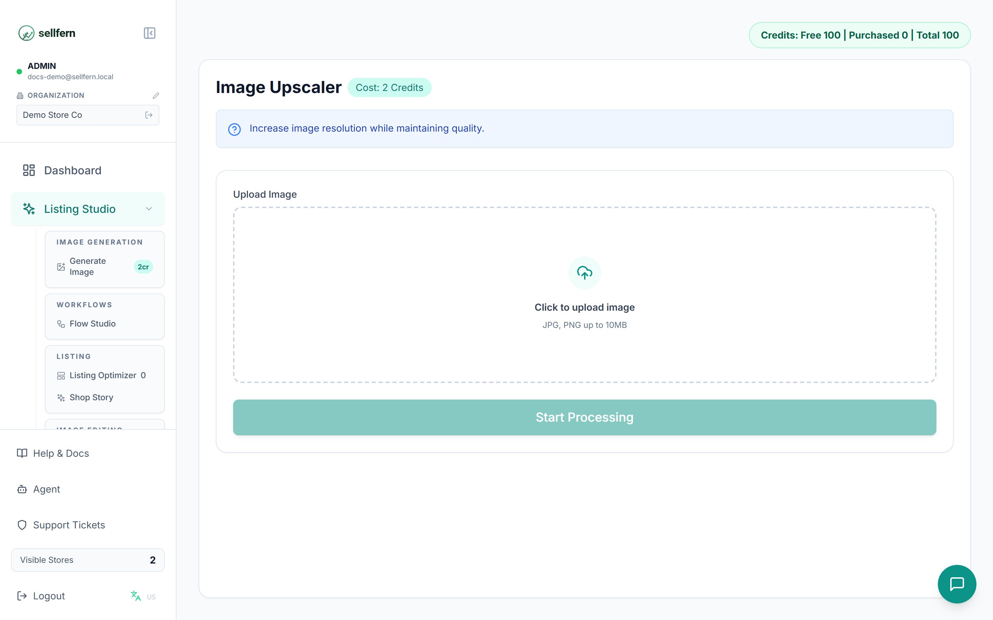Switch organization via exit arrow icon
The width and height of the screenshot is (993, 620).
coord(149,115)
